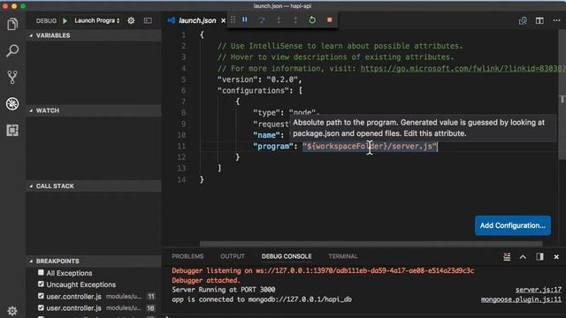Start debugging with green play button
The height and width of the screenshot is (318, 566).
[x=65, y=20]
